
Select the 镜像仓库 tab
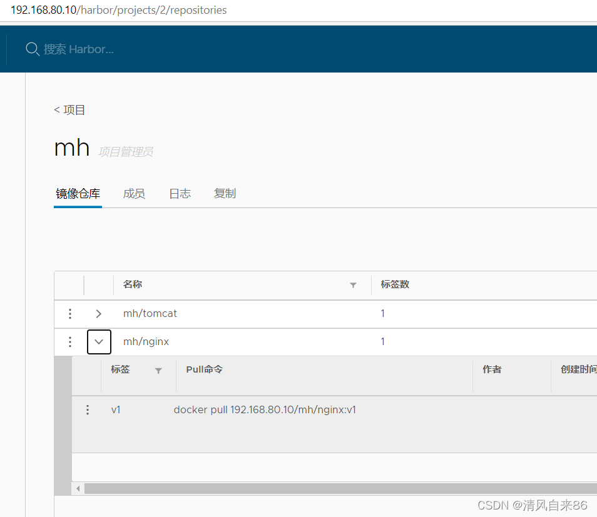click(78, 193)
